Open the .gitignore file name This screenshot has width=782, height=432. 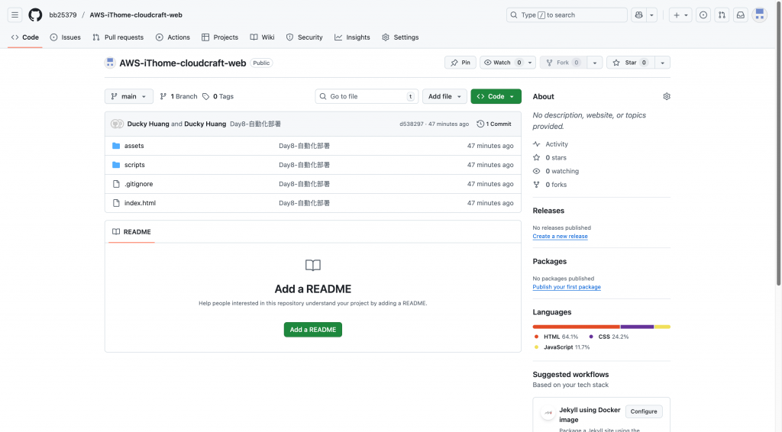(x=139, y=184)
